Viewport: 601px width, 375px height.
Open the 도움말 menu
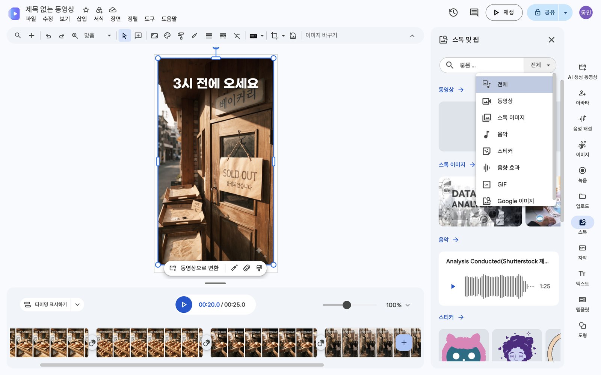click(169, 19)
